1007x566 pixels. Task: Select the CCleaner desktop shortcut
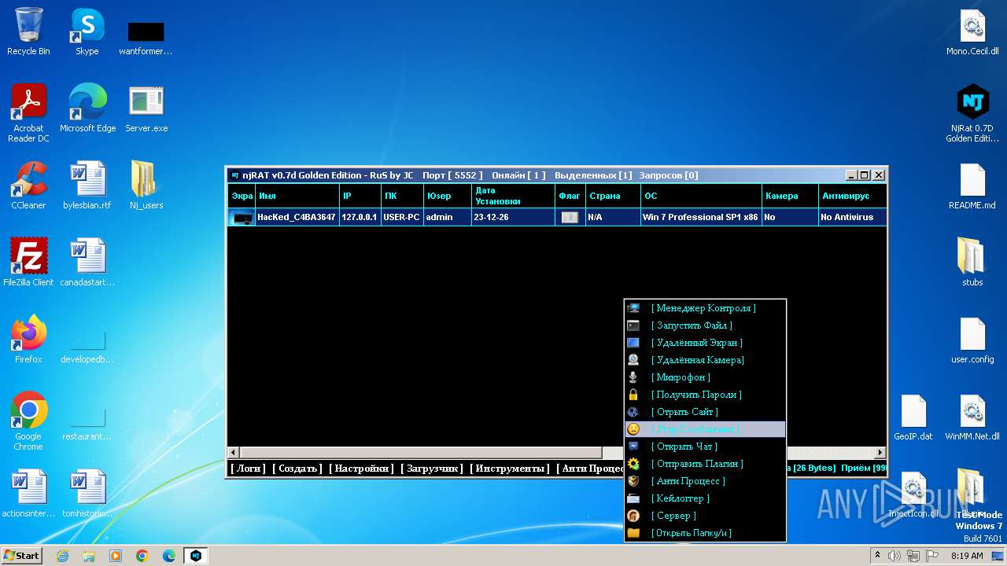point(28,186)
